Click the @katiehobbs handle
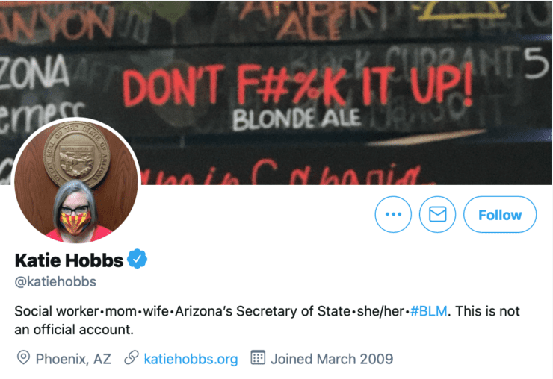 [55, 282]
